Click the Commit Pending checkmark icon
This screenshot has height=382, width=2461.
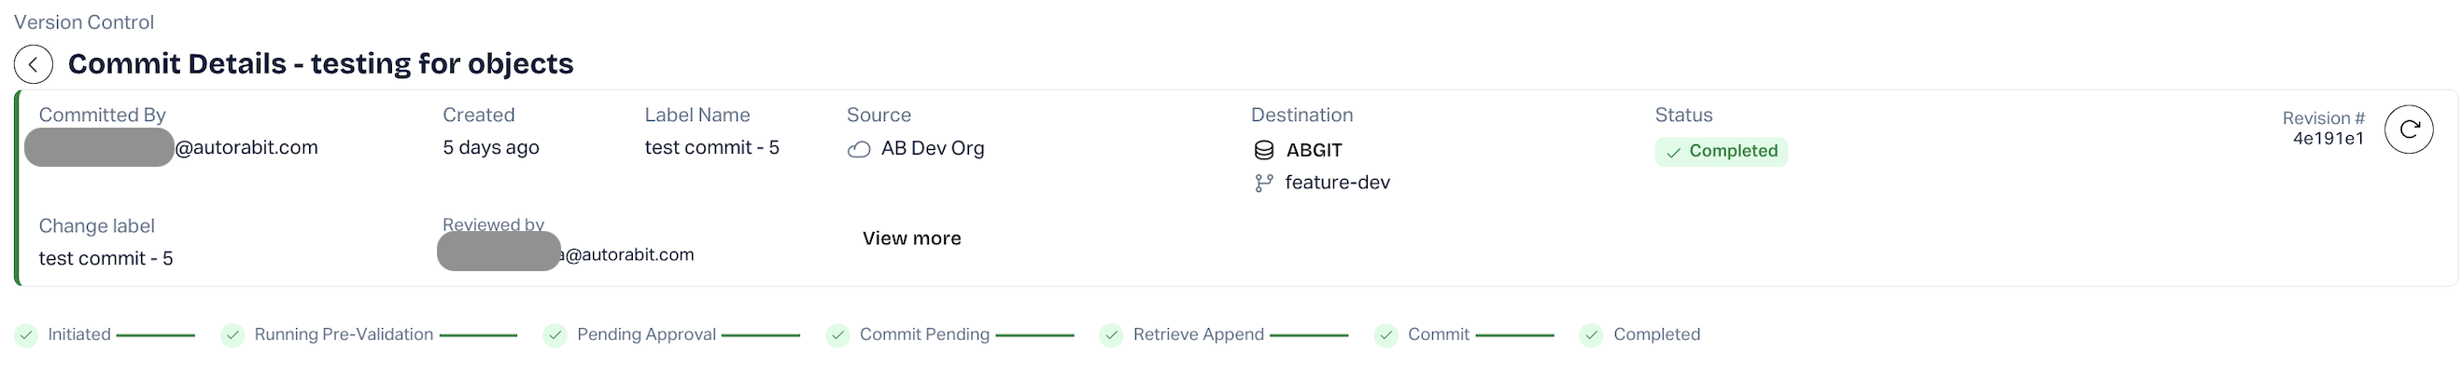[837, 335]
